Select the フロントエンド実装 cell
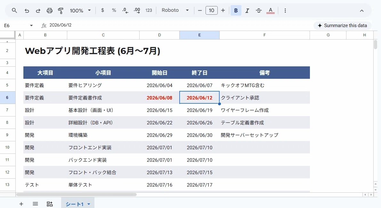 (x=103, y=147)
